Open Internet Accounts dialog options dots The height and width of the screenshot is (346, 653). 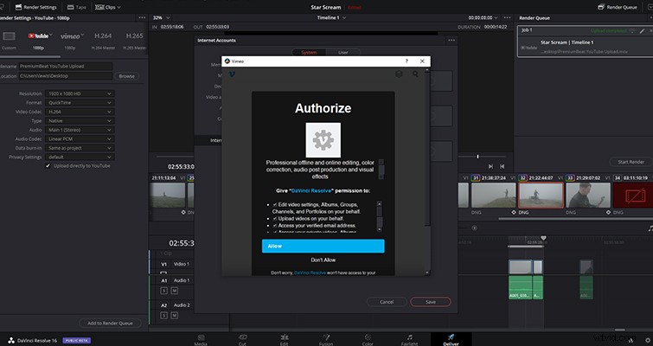coord(451,41)
